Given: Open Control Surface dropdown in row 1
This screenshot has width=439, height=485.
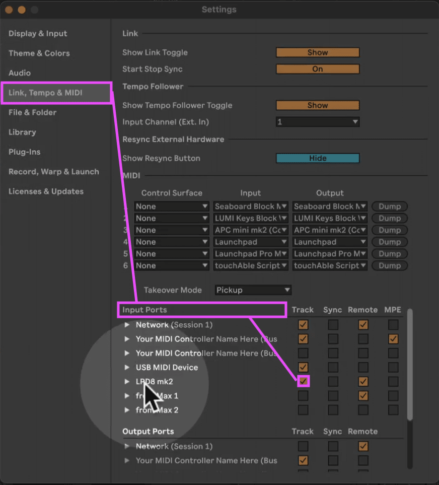Looking at the screenshot, I should 172,206.
